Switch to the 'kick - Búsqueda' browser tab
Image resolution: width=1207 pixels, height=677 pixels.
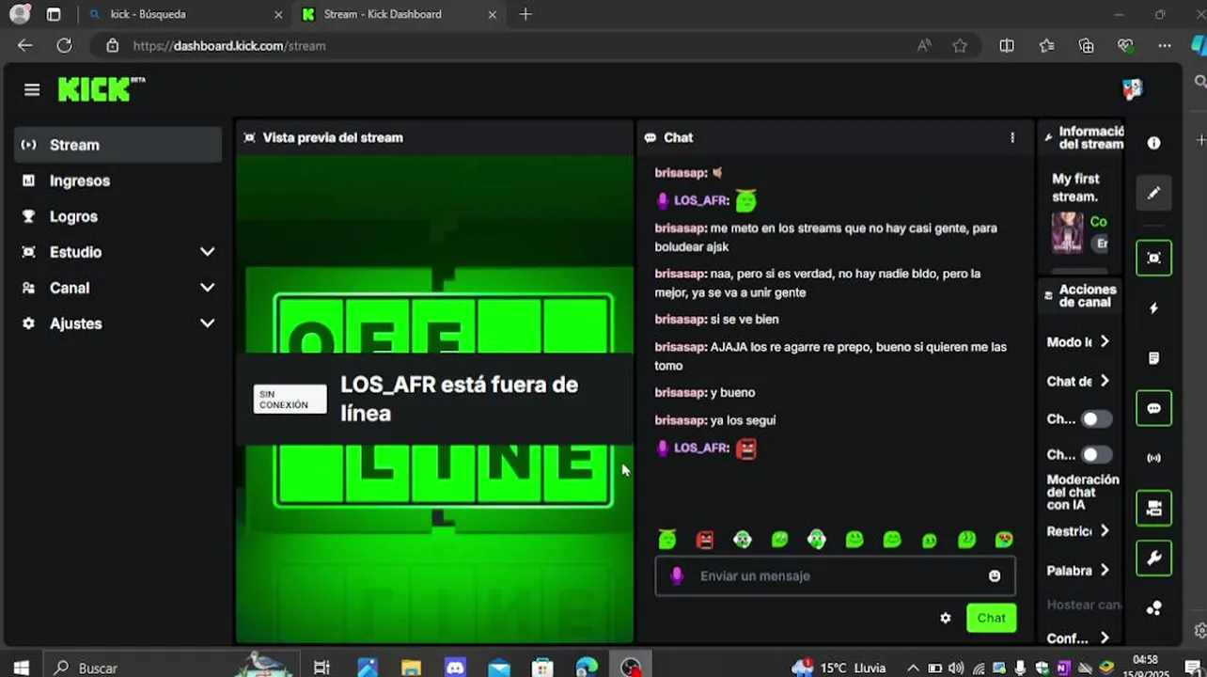183,14
